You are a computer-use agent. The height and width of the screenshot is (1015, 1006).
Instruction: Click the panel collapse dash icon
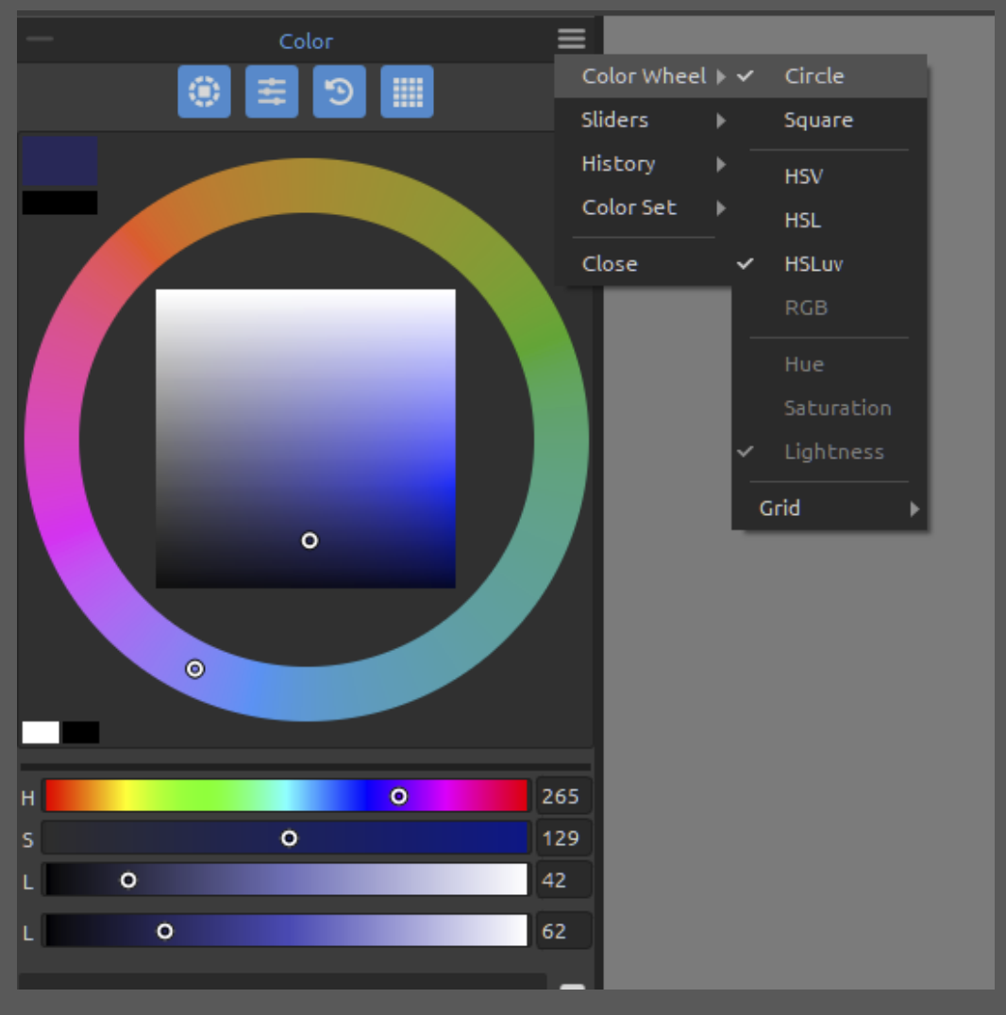coord(40,40)
